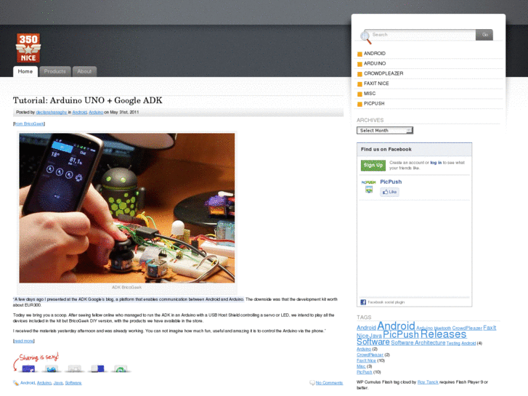
Task: Click the PicPush page thumbnail in Facebook box
Action: click(369, 187)
